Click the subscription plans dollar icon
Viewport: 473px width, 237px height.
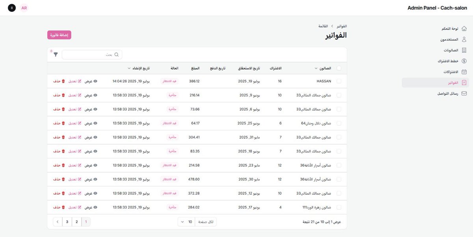pyautogui.click(x=464, y=61)
